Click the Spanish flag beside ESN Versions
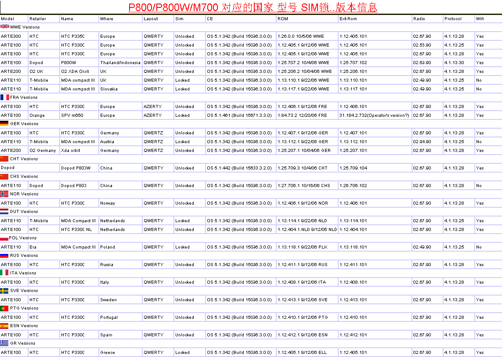502x357 pixels. coord(4,326)
